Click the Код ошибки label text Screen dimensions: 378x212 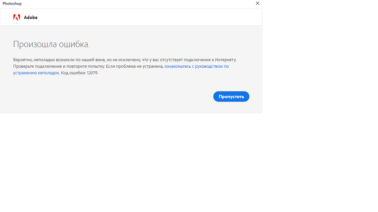click(73, 73)
